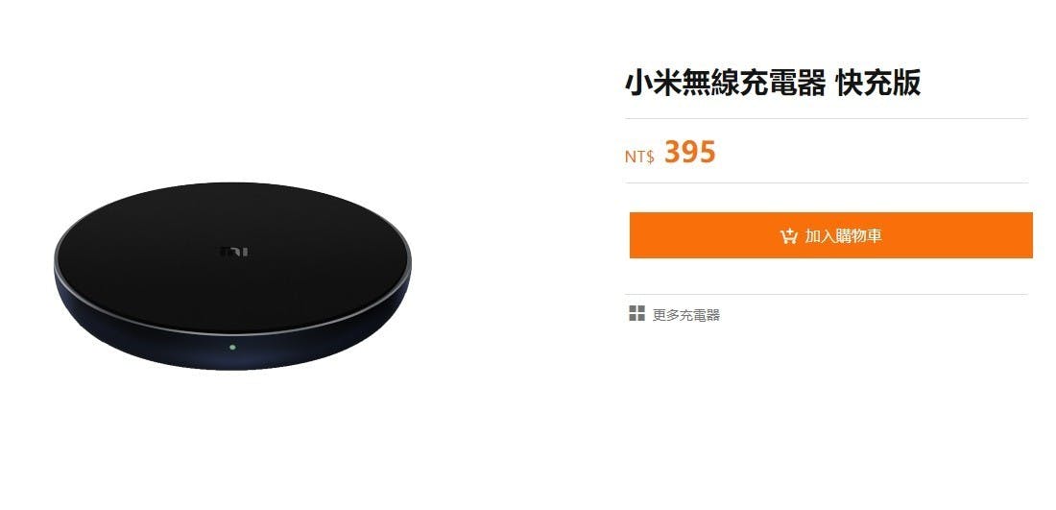This screenshot has width=1056, height=510.
Task: Add the charger via 加入購物車 button
Action: pos(831,235)
